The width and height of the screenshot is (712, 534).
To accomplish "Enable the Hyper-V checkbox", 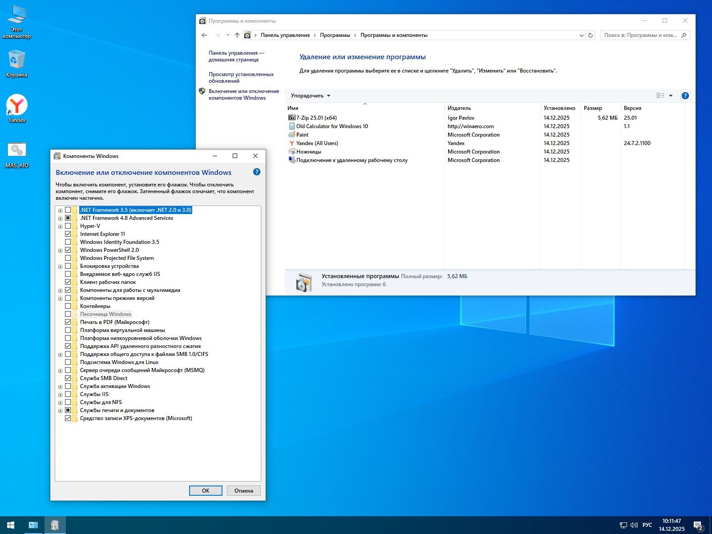I will point(68,226).
